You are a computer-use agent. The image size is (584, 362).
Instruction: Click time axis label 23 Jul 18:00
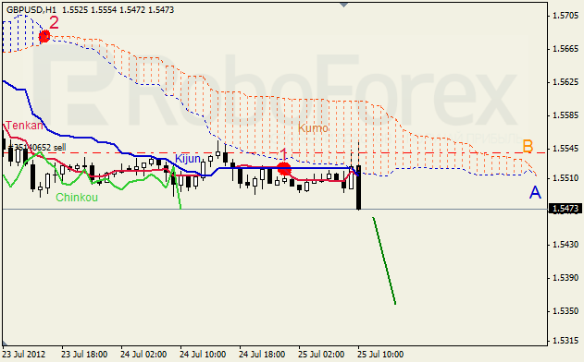click(x=84, y=355)
